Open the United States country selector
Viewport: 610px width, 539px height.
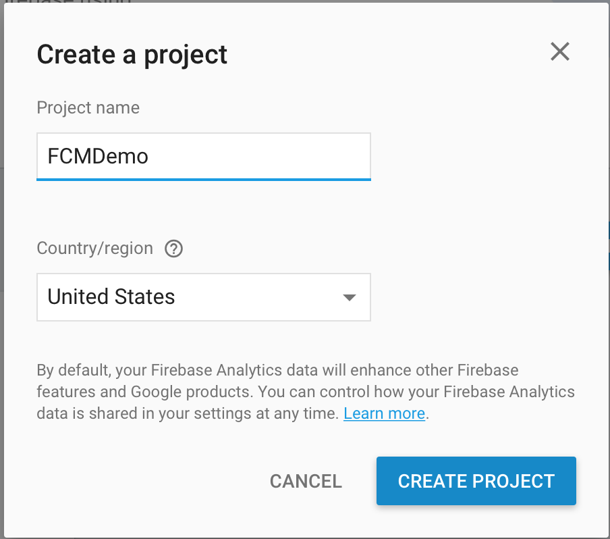pos(204,297)
